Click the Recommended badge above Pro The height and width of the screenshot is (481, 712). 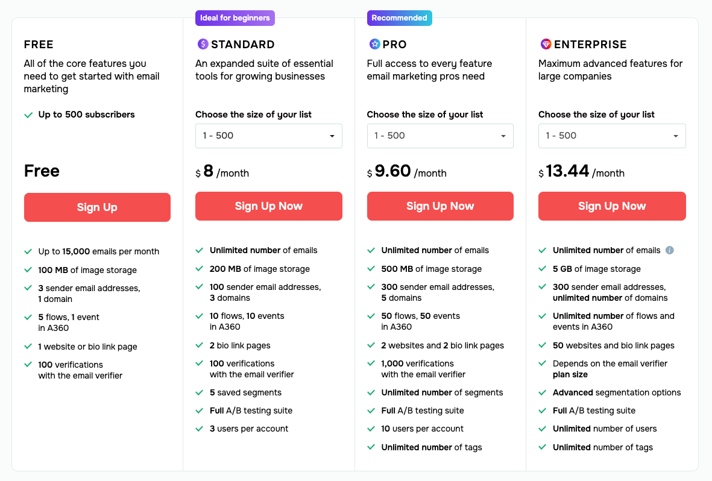pos(399,18)
